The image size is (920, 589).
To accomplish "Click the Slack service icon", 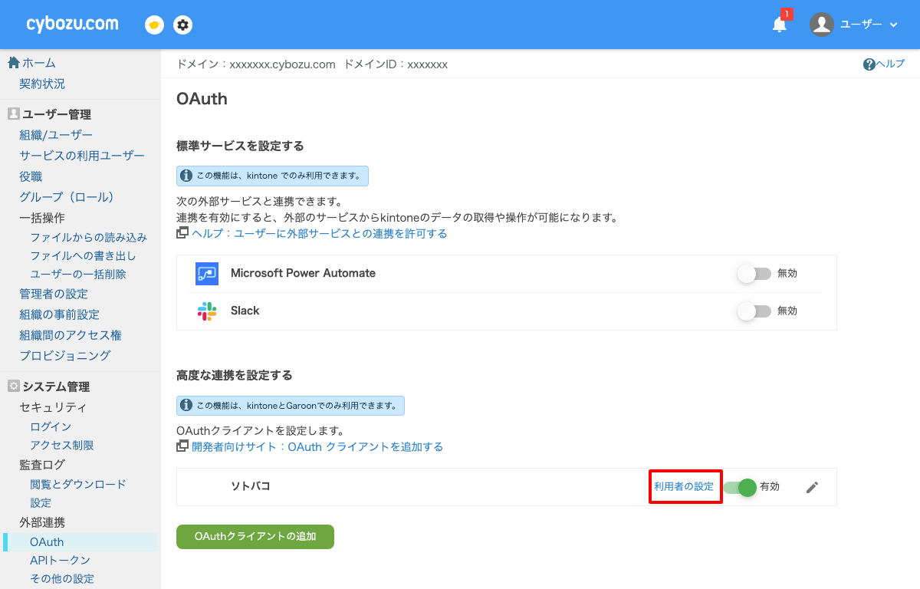I will click(x=207, y=311).
